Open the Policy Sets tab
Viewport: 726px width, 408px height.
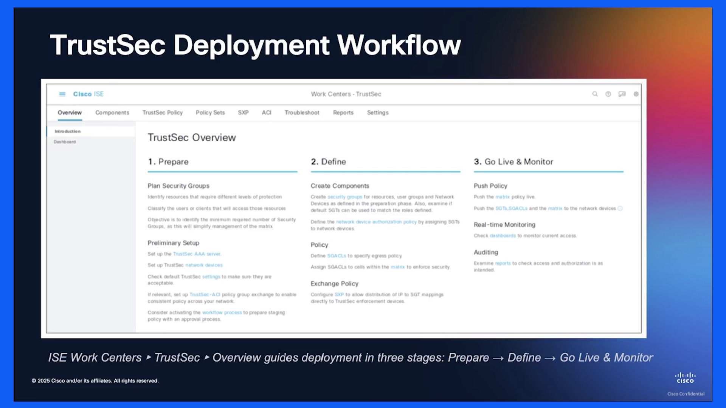click(x=210, y=113)
